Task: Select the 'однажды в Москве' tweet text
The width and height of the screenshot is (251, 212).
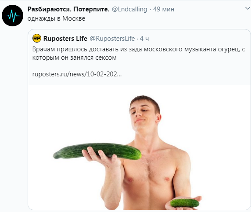Action: click(x=56, y=18)
